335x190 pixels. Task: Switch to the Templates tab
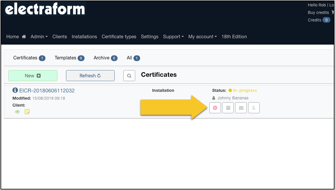(x=69, y=58)
